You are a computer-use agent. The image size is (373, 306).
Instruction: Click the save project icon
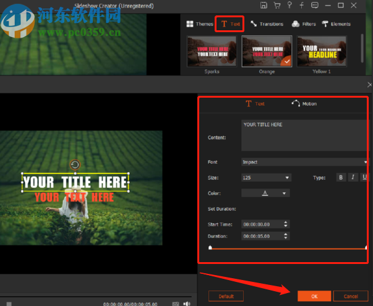264,5
